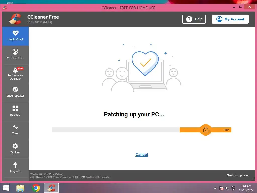Click the Help button

click(x=194, y=19)
